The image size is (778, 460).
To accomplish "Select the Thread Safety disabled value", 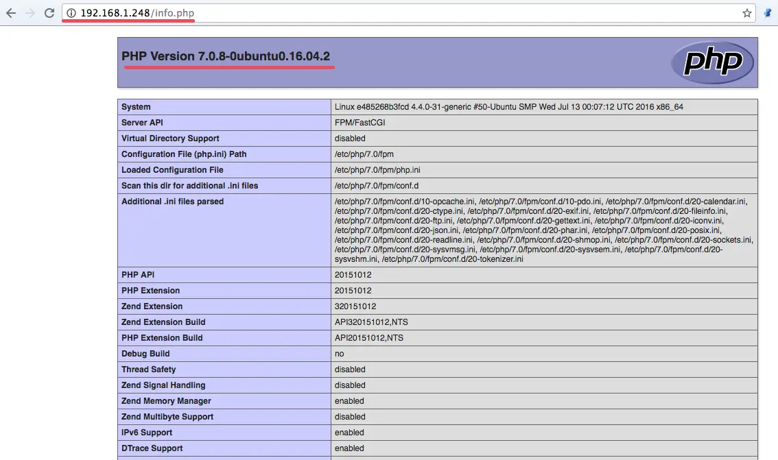I will tap(350, 370).
